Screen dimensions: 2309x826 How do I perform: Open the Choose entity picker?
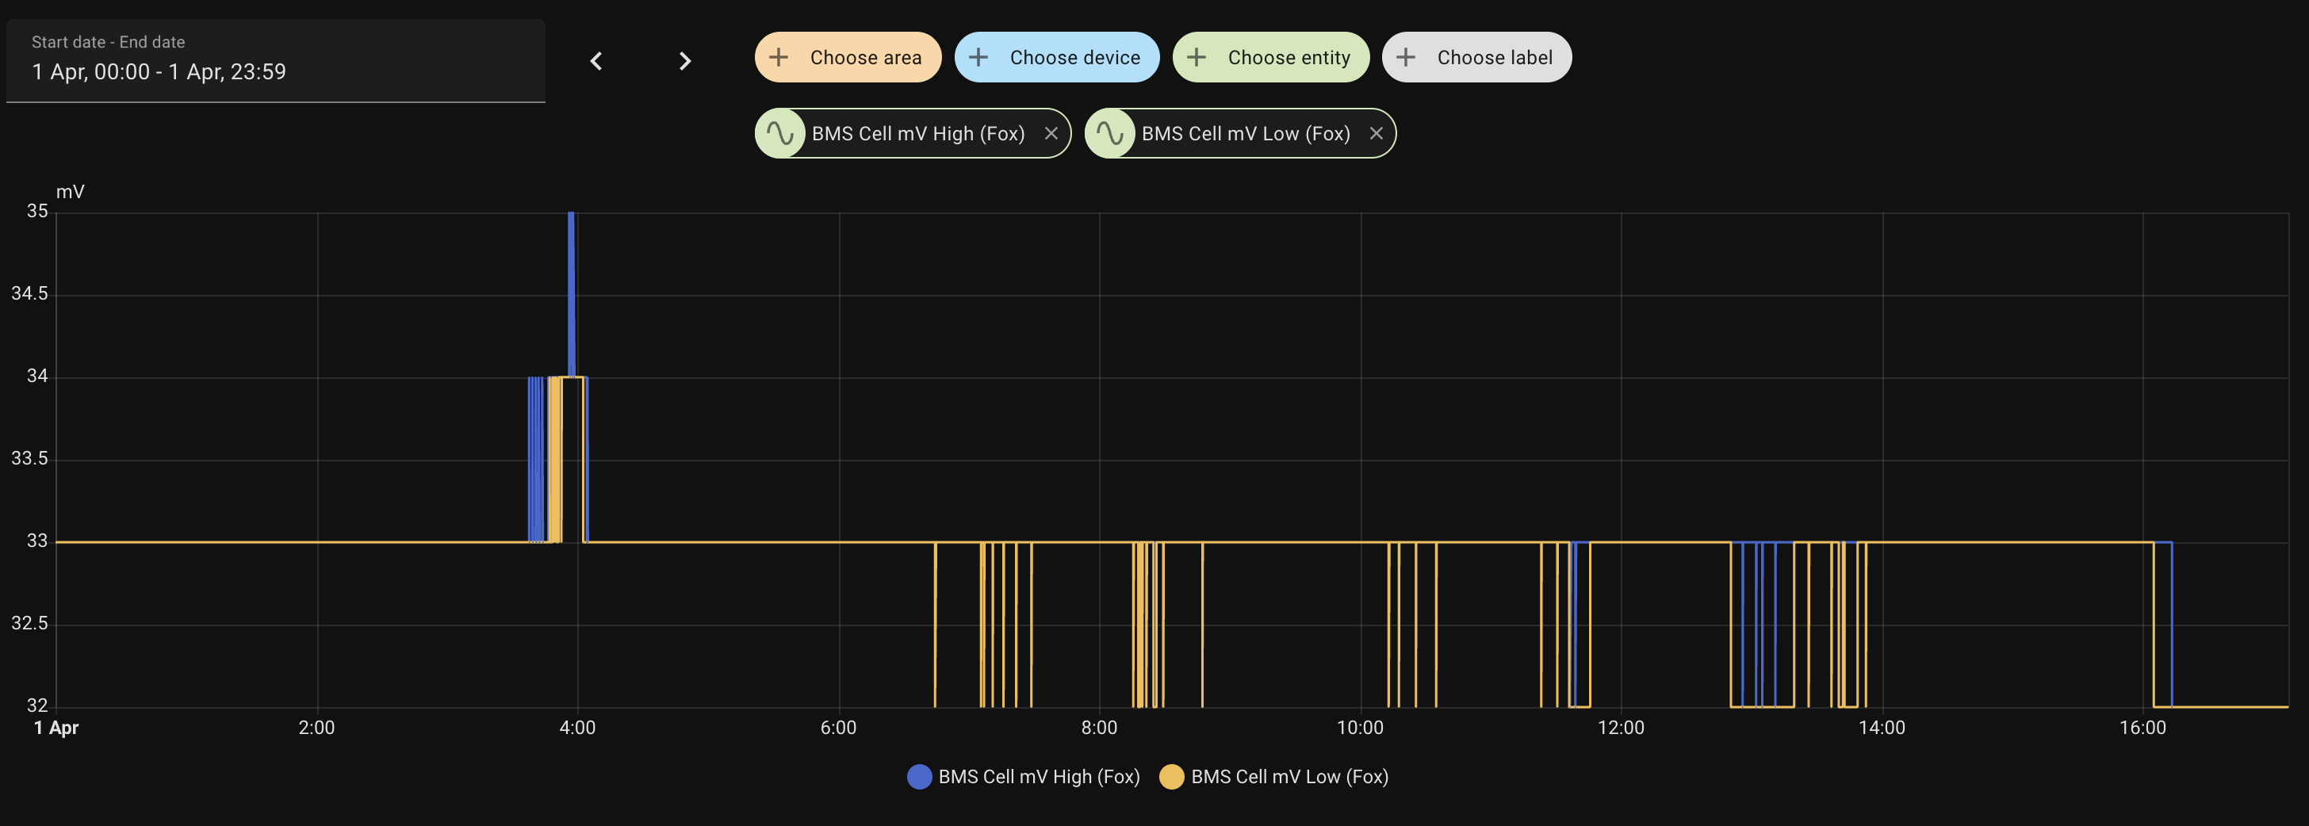click(x=1288, y=57)
